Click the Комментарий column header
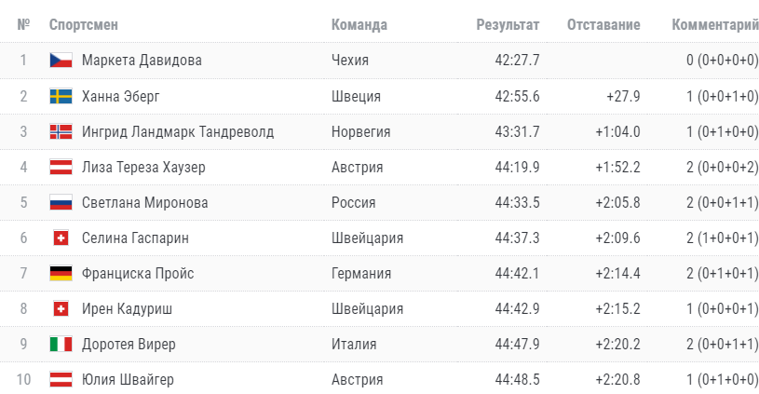 tap(714, 24)
